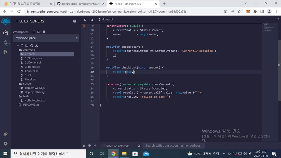Open 1.sol file
Screen dimensions: 281x158
28,75
